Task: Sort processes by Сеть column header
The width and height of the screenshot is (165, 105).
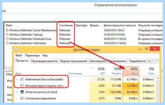Action: 147,71
